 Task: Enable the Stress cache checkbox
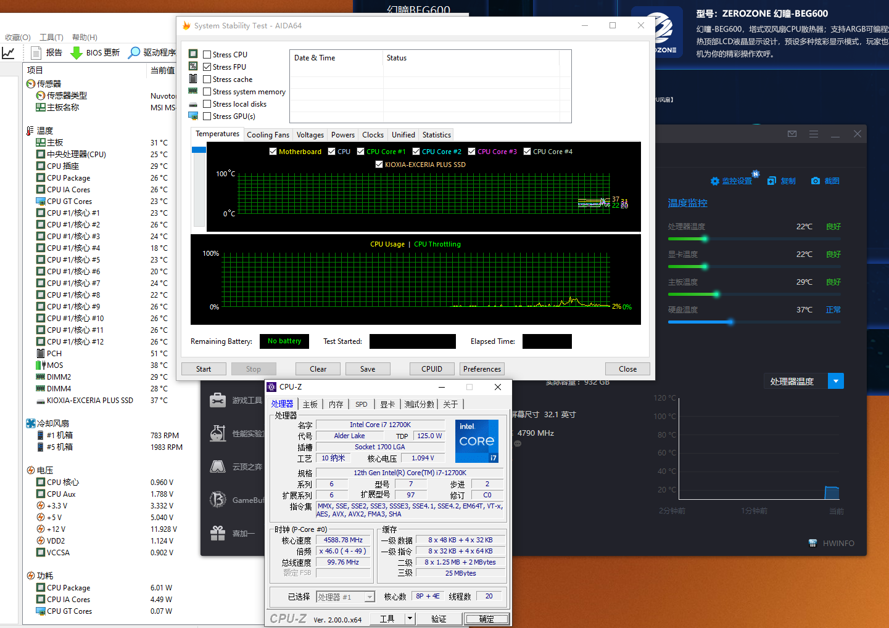point(207,80)
